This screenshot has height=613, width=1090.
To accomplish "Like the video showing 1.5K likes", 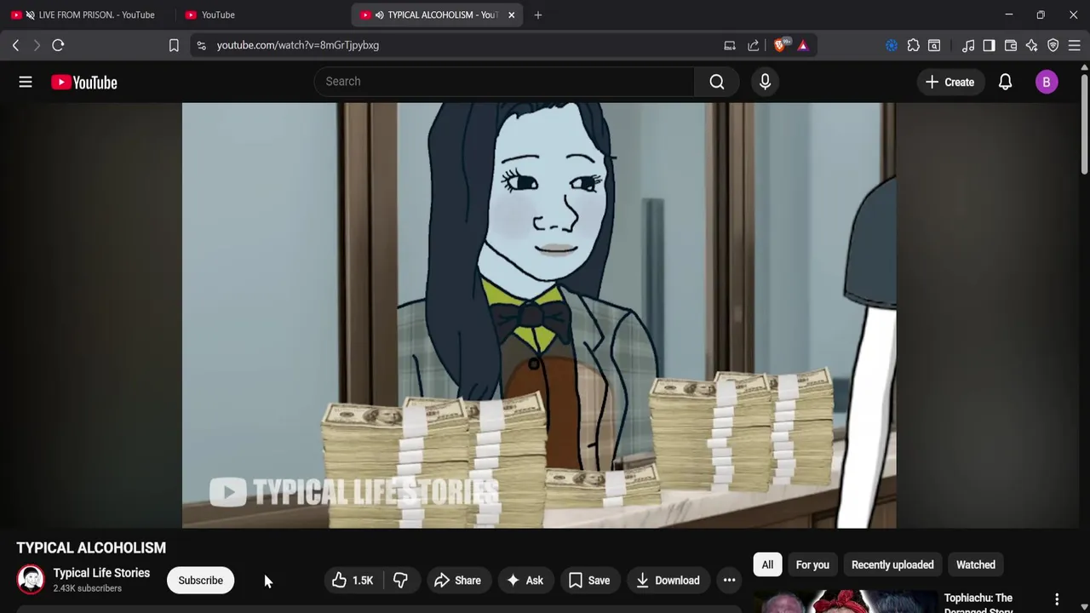I will pyautogui.click(x=353, y=581).
